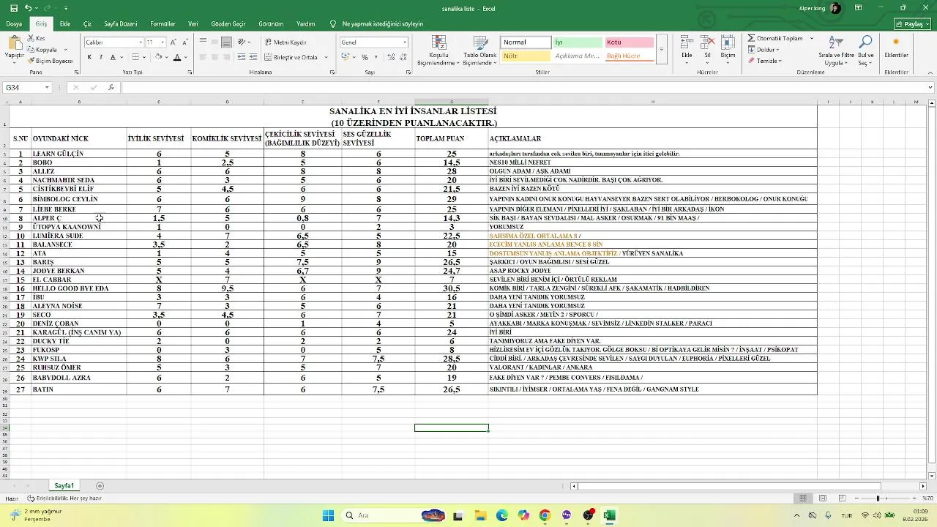Switch to Page Layout view icon
This screenshot has height=527, width=937.
coord(822,498)
